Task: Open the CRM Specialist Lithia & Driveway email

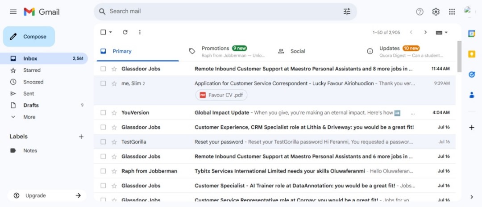Action: point(275,127)
